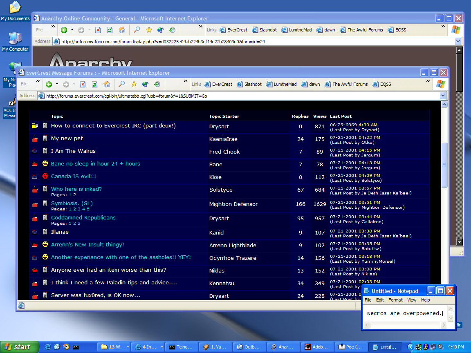This screenshot has width=471, height=353.
Task: Click into the Notepad text area
Action: coord(405,313)
